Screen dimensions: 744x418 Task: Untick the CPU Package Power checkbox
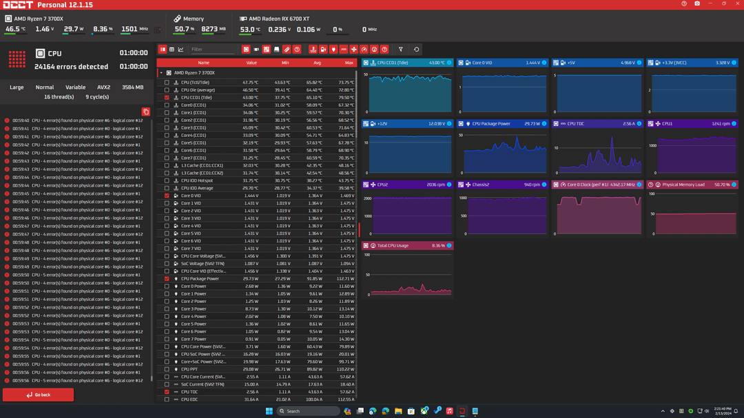[x=167, y=279]
